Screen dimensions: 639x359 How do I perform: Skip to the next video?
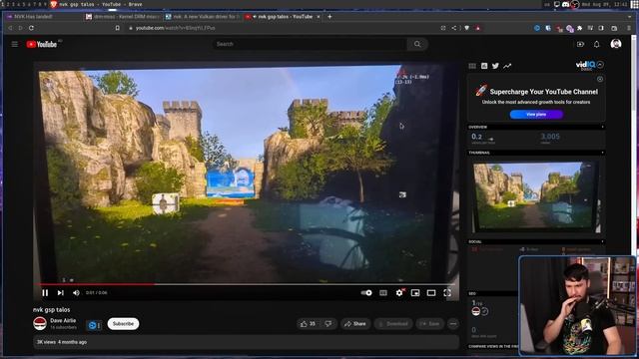point(60,292)
